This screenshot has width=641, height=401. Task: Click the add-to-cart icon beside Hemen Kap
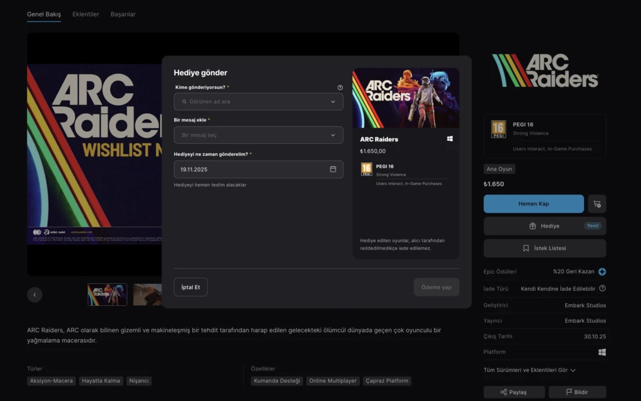pyautogui.click(x=597, y=203)
